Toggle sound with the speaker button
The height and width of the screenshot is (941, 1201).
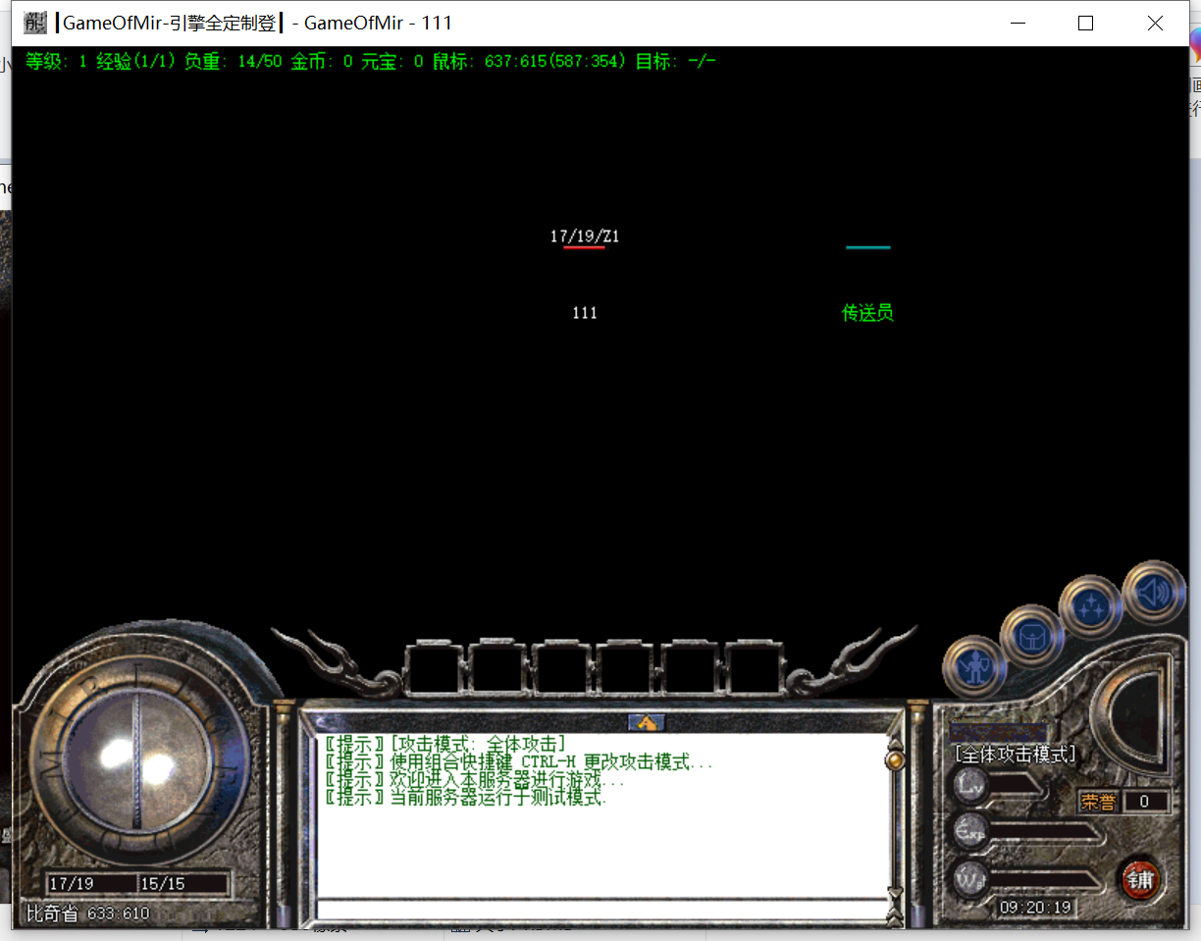click(1153, 592)
